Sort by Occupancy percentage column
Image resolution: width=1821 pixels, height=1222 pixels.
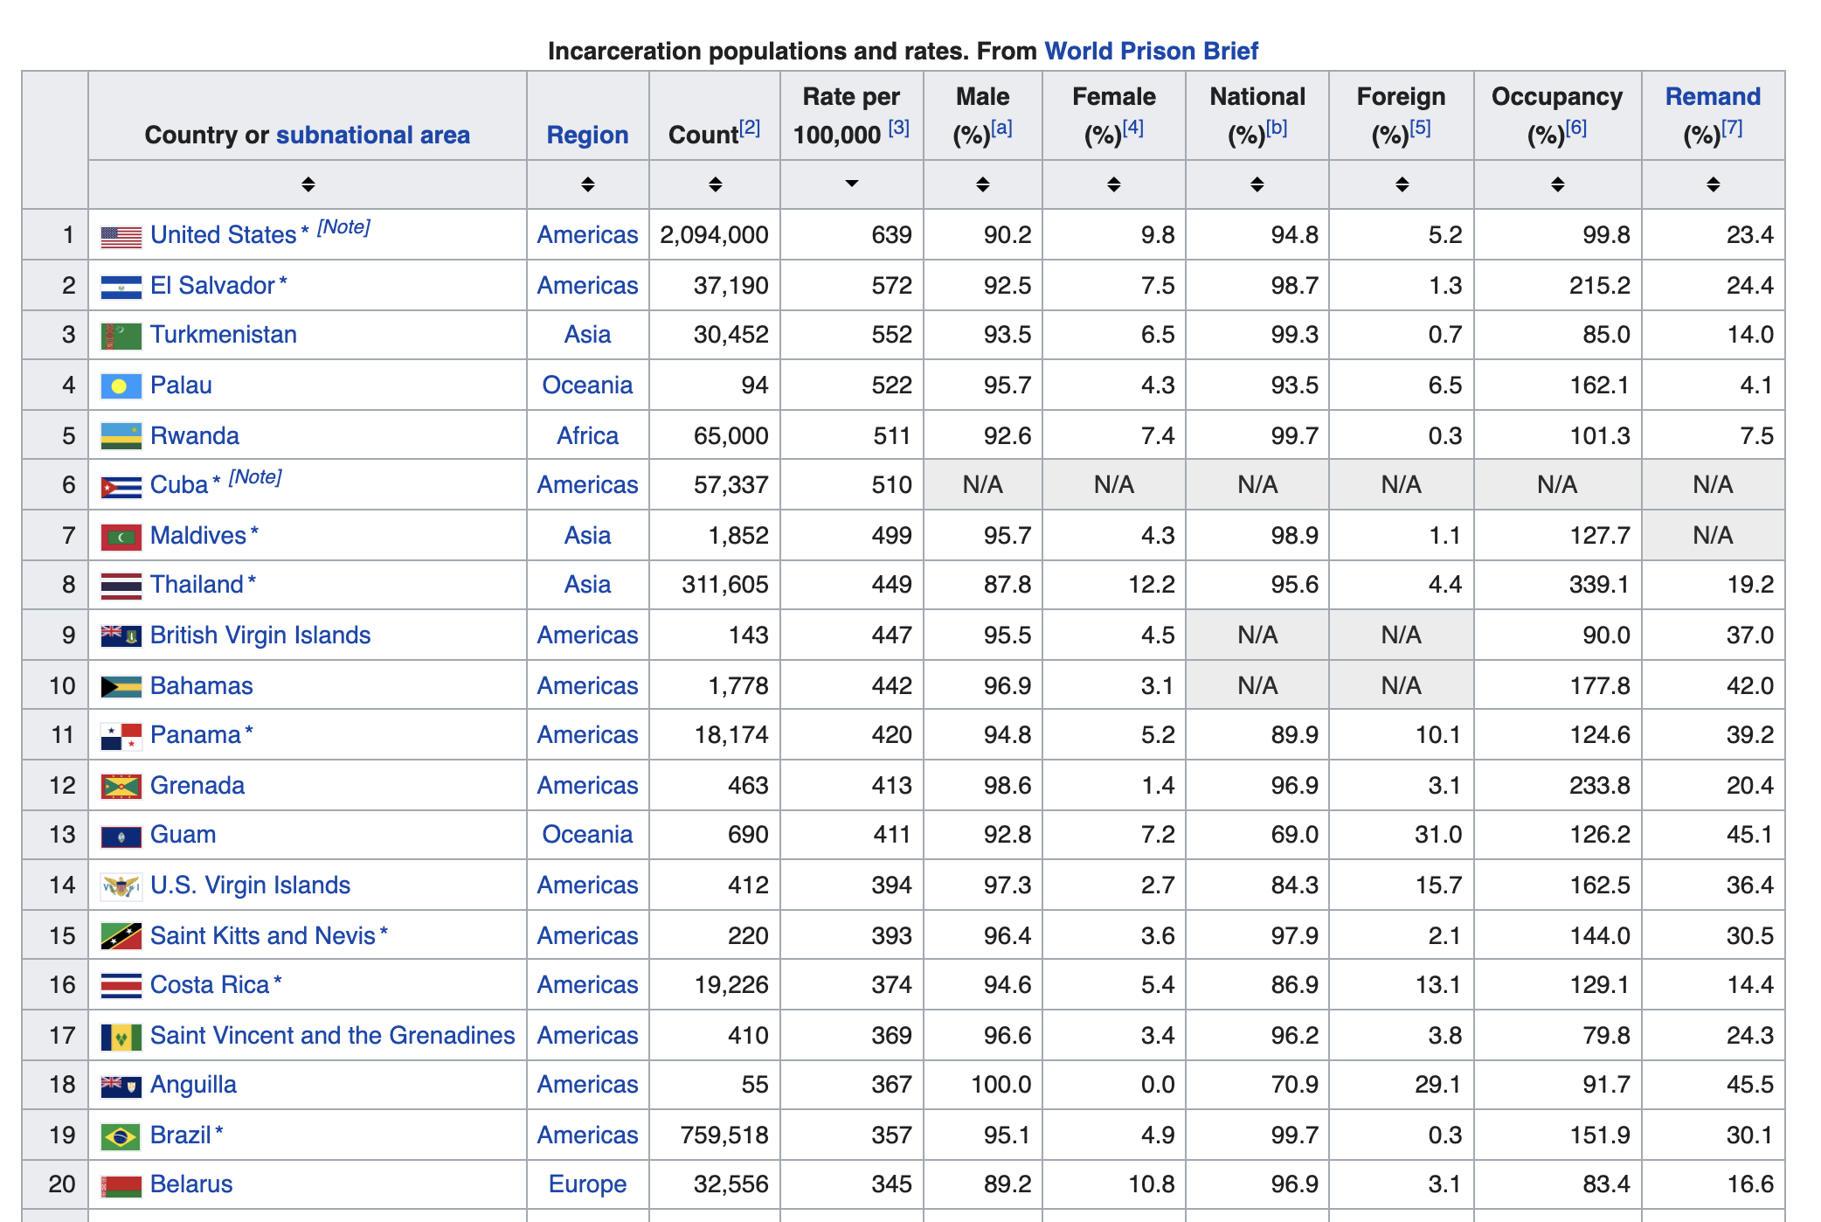pos(1557,184)
